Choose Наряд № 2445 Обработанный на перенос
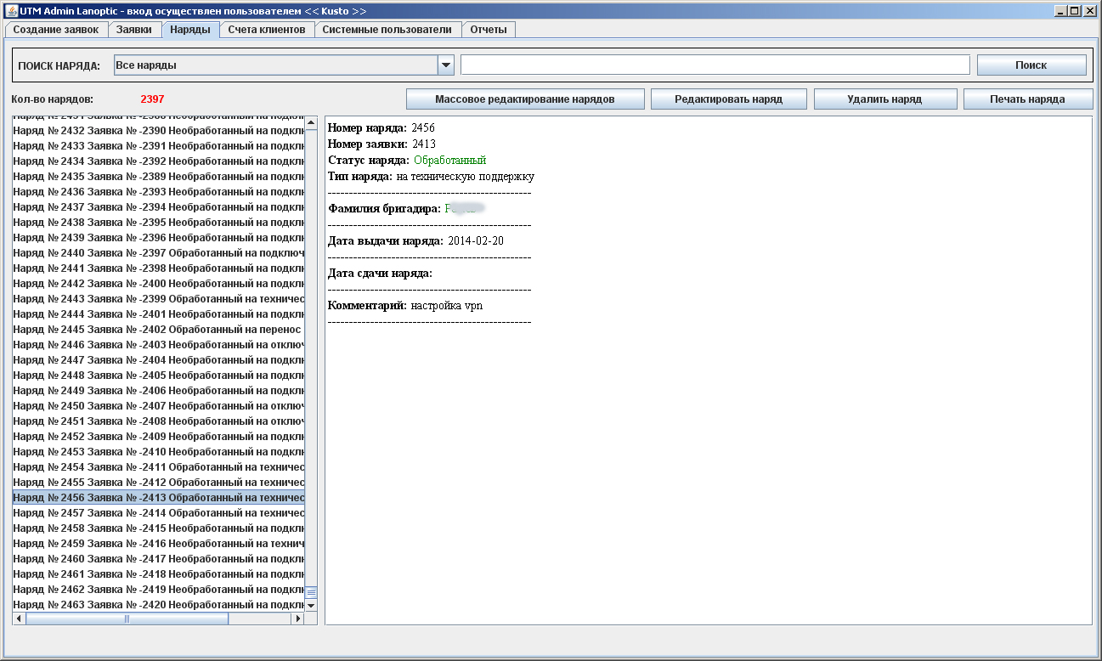This screenshot has width=1102, height=661. tap(159, 330)
